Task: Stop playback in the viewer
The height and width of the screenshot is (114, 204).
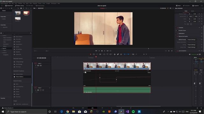Action: (102, 51)
